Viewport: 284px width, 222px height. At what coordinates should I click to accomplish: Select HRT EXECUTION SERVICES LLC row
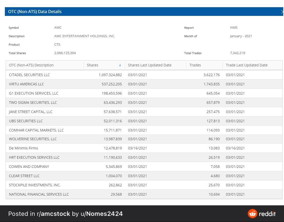click(x=144, y=157)
